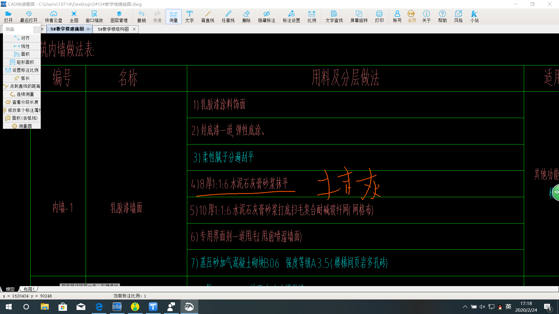Select 查看分段长度 option
Image resolution: width=559 pixels, height=314 pixels.
(x=22, y=102)
